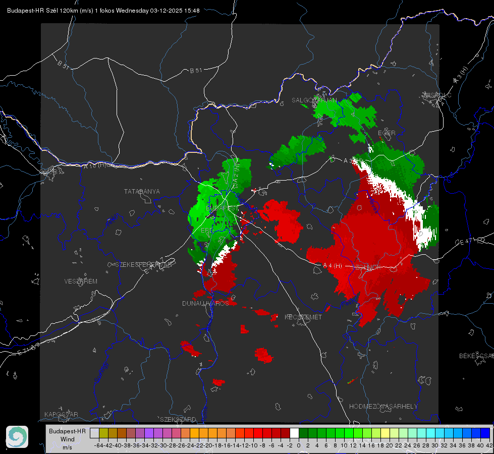Click the swirl logo beside the legend
The image size is (494, 454).
(x=17, y=437)
